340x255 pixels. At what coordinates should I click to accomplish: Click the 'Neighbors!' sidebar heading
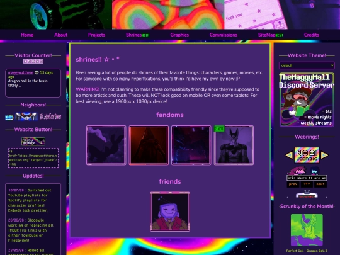tap(33, 105)
